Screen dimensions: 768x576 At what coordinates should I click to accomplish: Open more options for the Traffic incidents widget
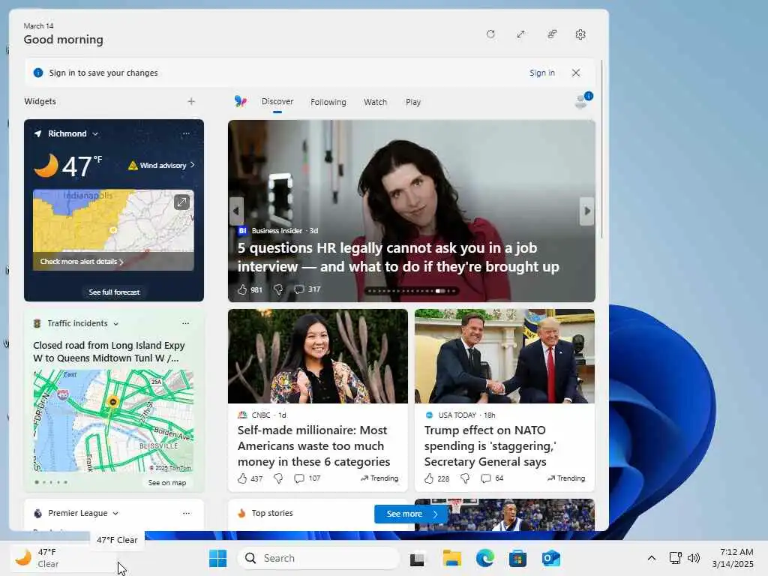[186, 323]
